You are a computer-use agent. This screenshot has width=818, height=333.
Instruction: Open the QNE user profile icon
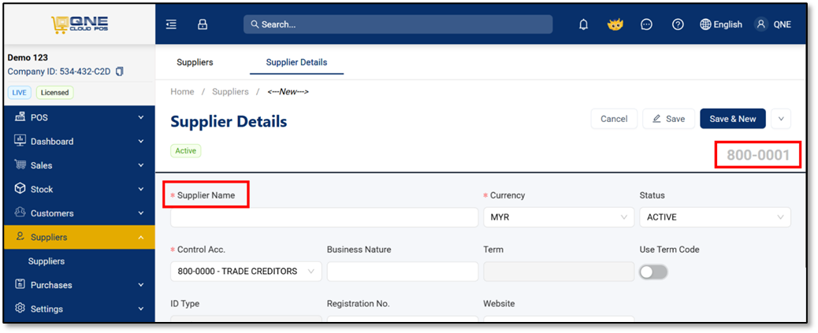(761, 24)
